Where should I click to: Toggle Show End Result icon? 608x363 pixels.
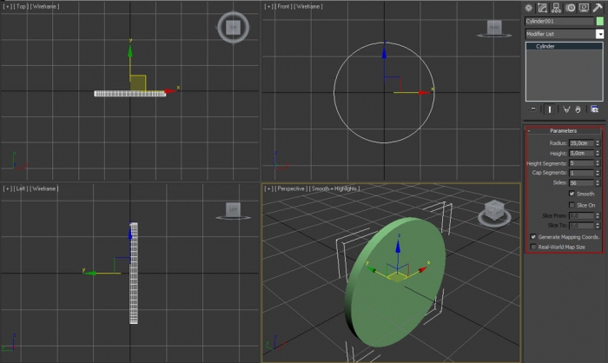(550, 109)
